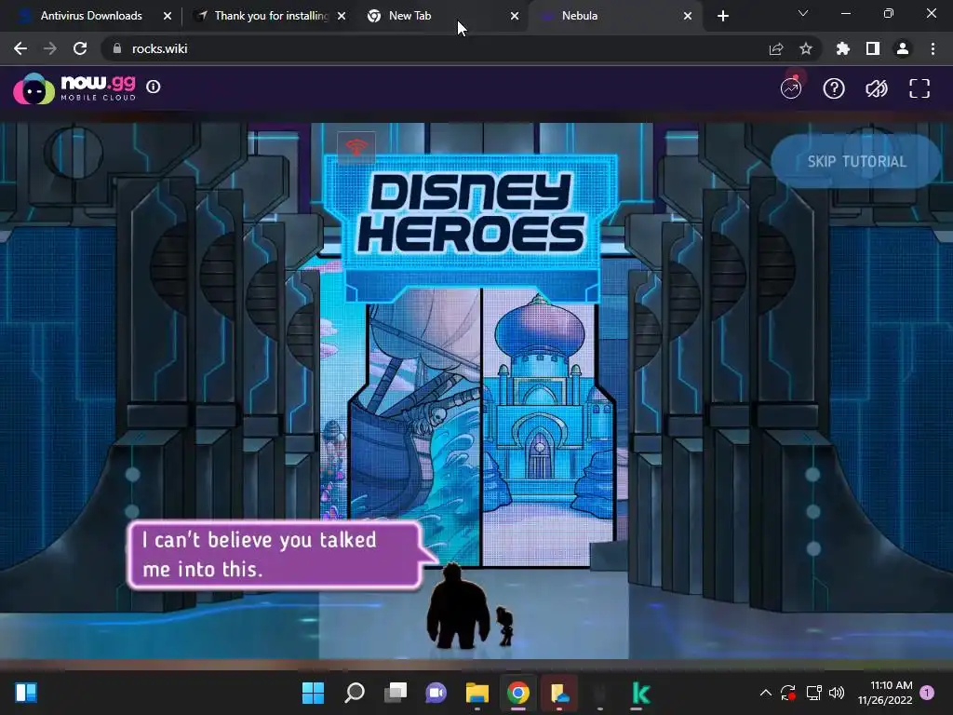Open the notification badge with count 1
This screenshot has height=715, width=953.
(x=927, y=693)
